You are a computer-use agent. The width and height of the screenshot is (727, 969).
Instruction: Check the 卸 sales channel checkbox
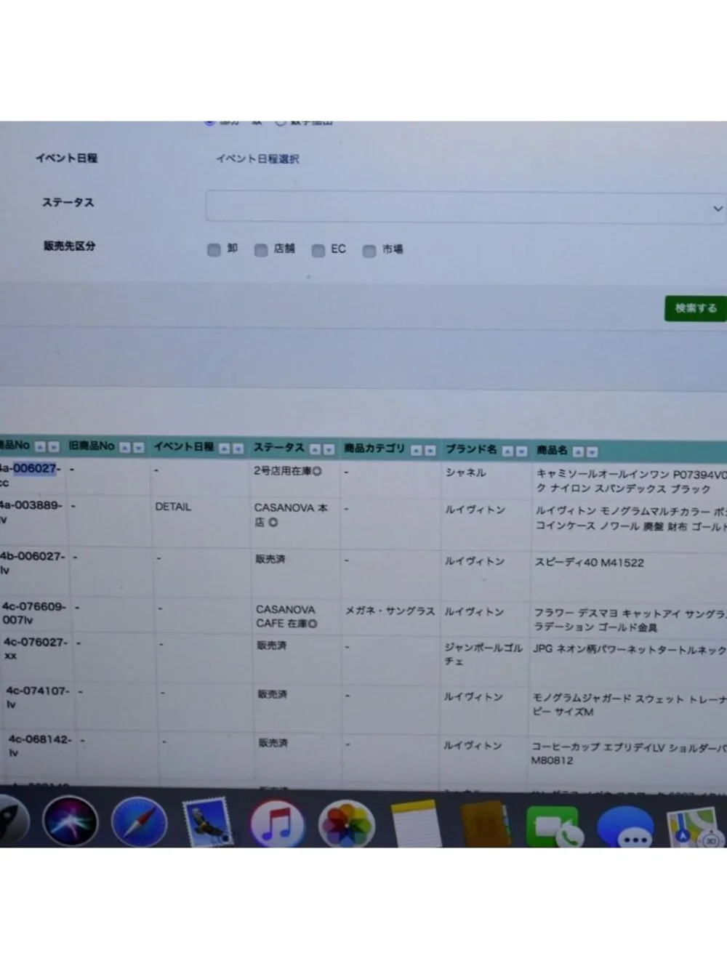point(214,249)
